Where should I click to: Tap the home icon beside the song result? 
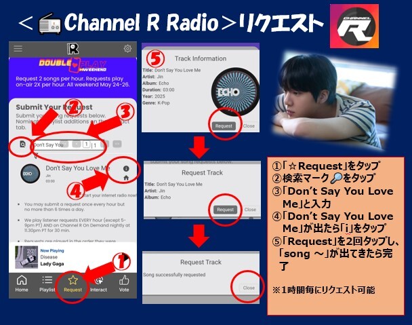tap(126, 178)
